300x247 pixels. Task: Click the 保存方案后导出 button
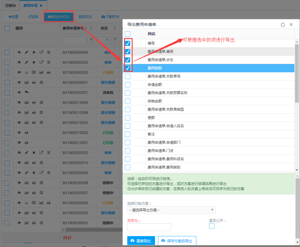(x=177, y=241)
